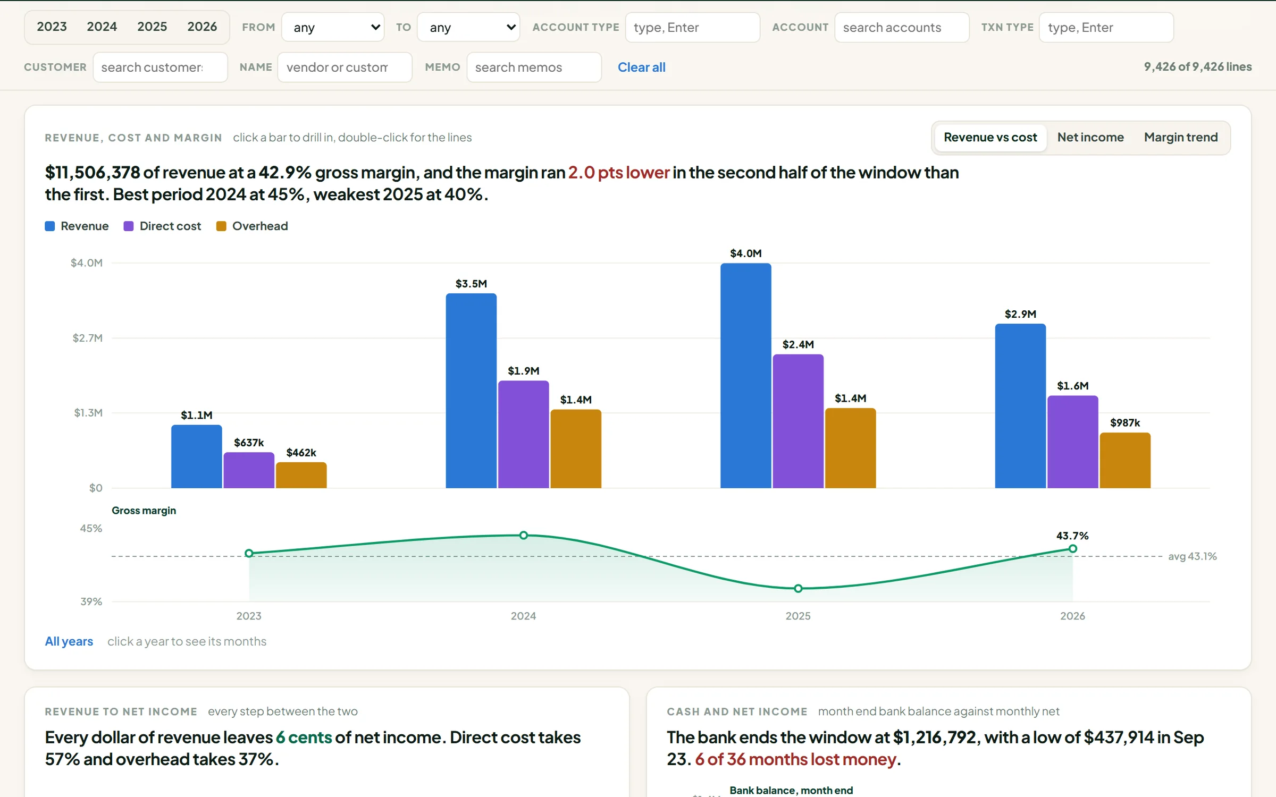Image resolution: width=1276 pixels, height=797 pixels.
Task: Click the 2026 Overhead bar $987k
Action: (1125, 460)
